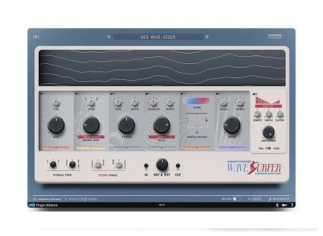Screen dimensions: 323x236
Task: Click the large Depth knob in rightmost module
Action: click(232, 125)
